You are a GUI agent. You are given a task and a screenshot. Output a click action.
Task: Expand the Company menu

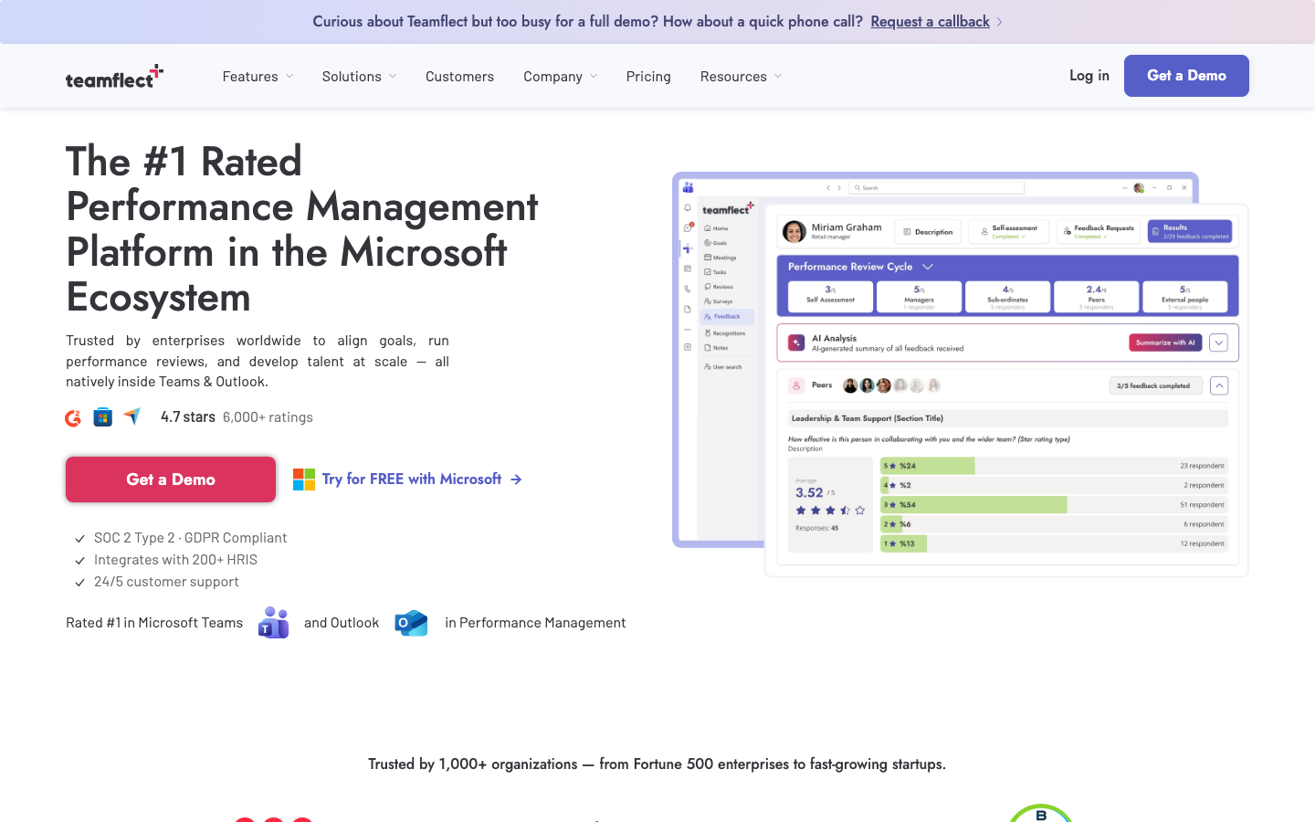[560, 77]
